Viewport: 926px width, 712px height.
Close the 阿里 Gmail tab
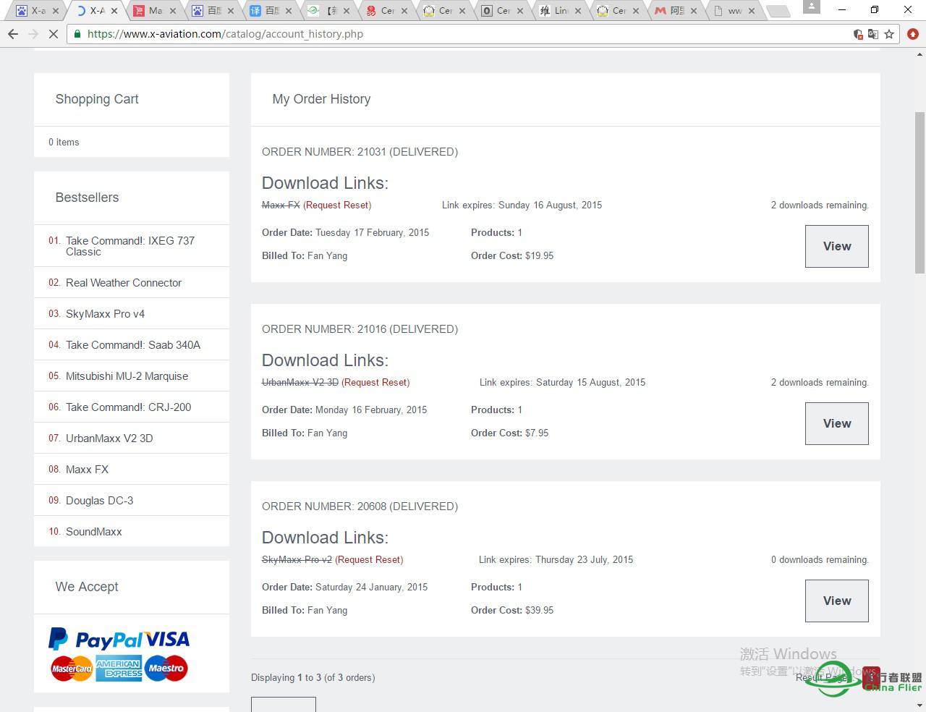pyautogui.click(x=693, y=11)
